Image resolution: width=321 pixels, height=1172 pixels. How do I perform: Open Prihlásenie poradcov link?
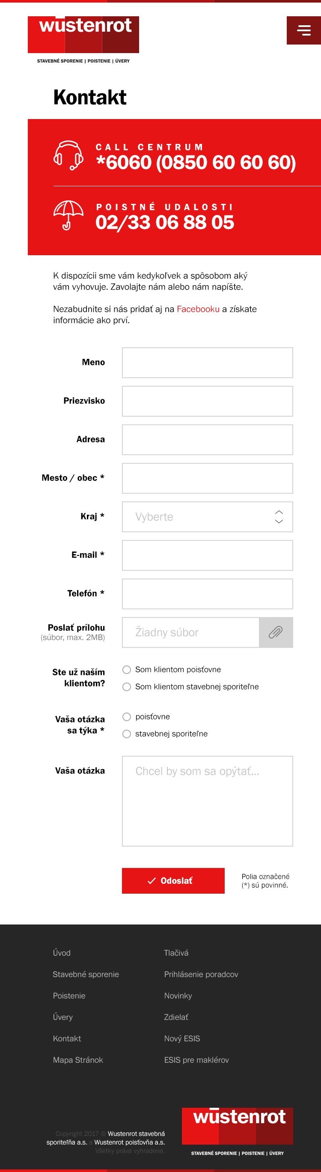click(x=201, y=974)
